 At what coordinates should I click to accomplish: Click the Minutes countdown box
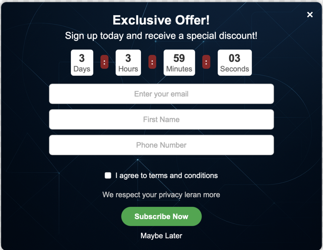click(x=179, y=62)
